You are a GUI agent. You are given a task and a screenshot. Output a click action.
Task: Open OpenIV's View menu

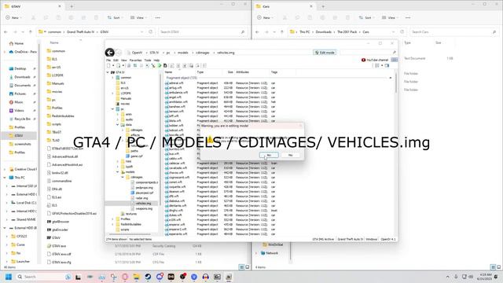(x=124, y=61)
